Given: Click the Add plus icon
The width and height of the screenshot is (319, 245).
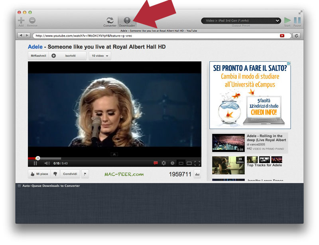Looking at the screenshot, I should click(21, 20).
